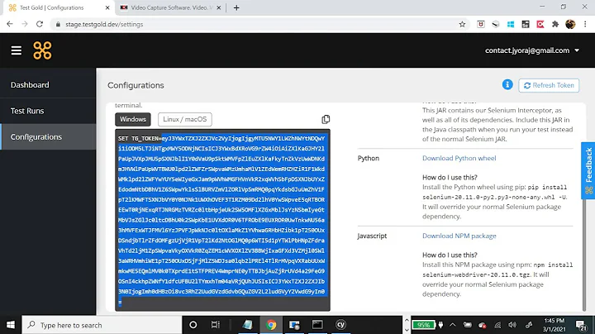Screen dimensions: 595x334
Task: Open the Cypress cy app on taskbar
Action: click(340, 325)
